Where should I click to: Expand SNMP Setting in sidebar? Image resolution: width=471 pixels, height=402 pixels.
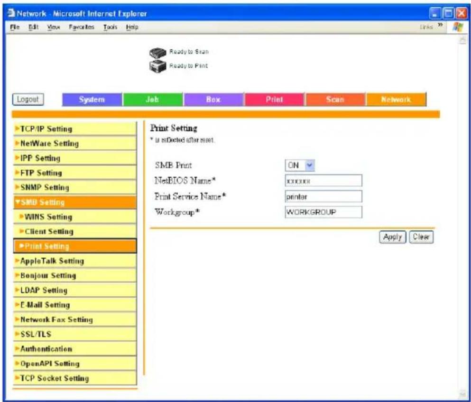(75, 187)
